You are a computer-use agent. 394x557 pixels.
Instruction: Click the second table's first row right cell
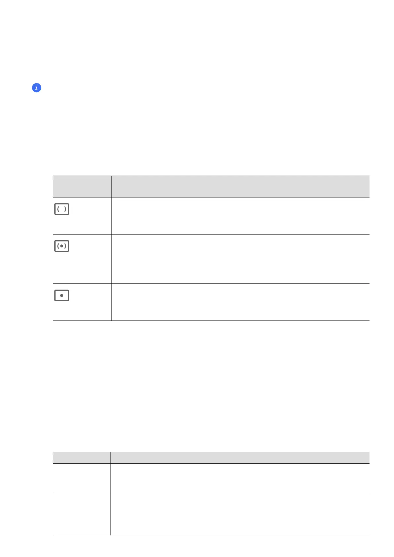pos(240,478)
